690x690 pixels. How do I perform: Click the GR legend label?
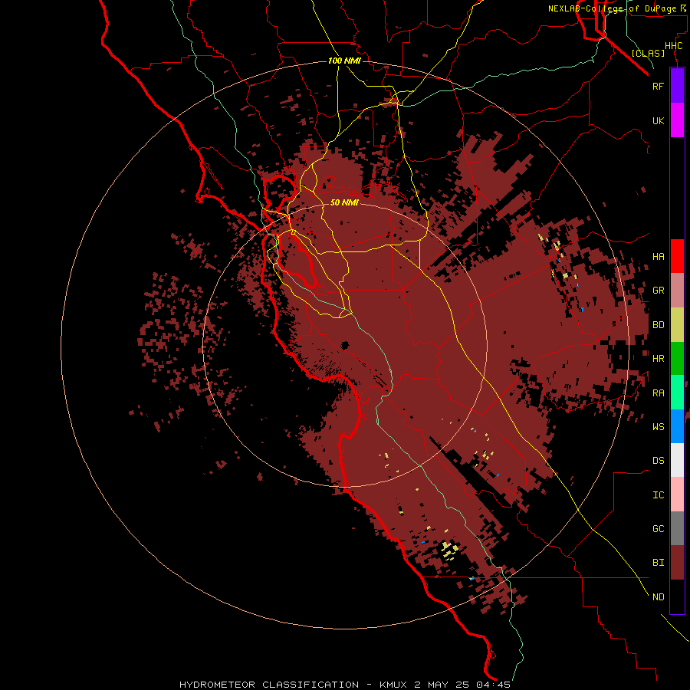[658, 291]
